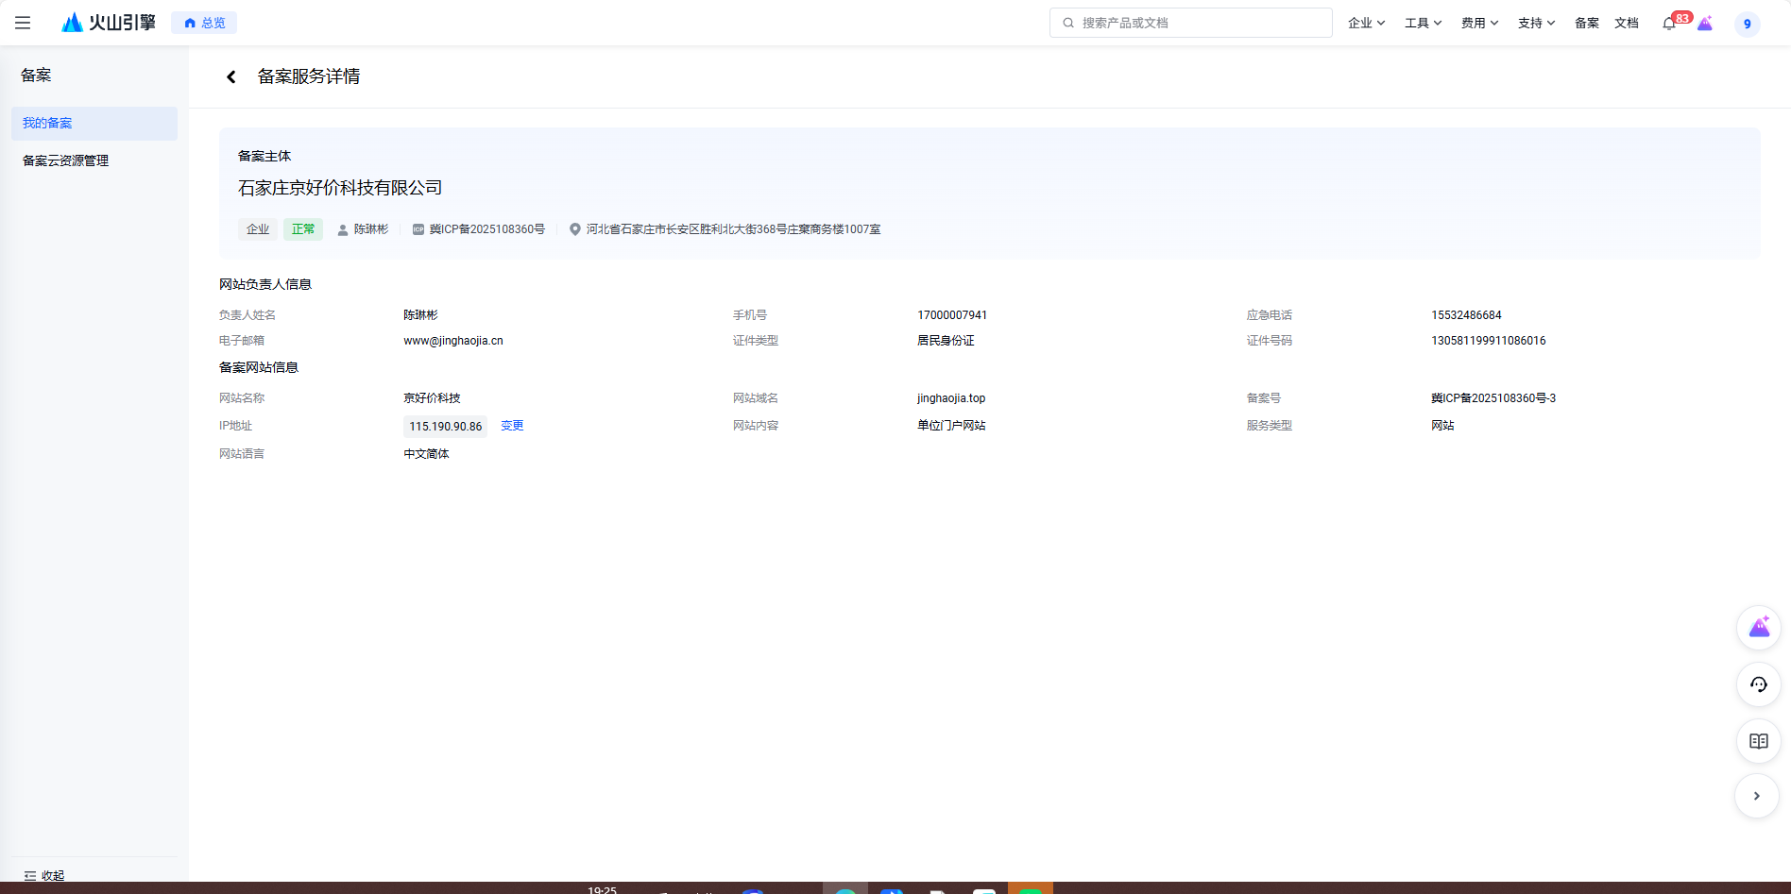Click the domain jinghaojia.top
Image resolution: width=1791 pixels, height=894 pixels.
[x=951, y=398]
